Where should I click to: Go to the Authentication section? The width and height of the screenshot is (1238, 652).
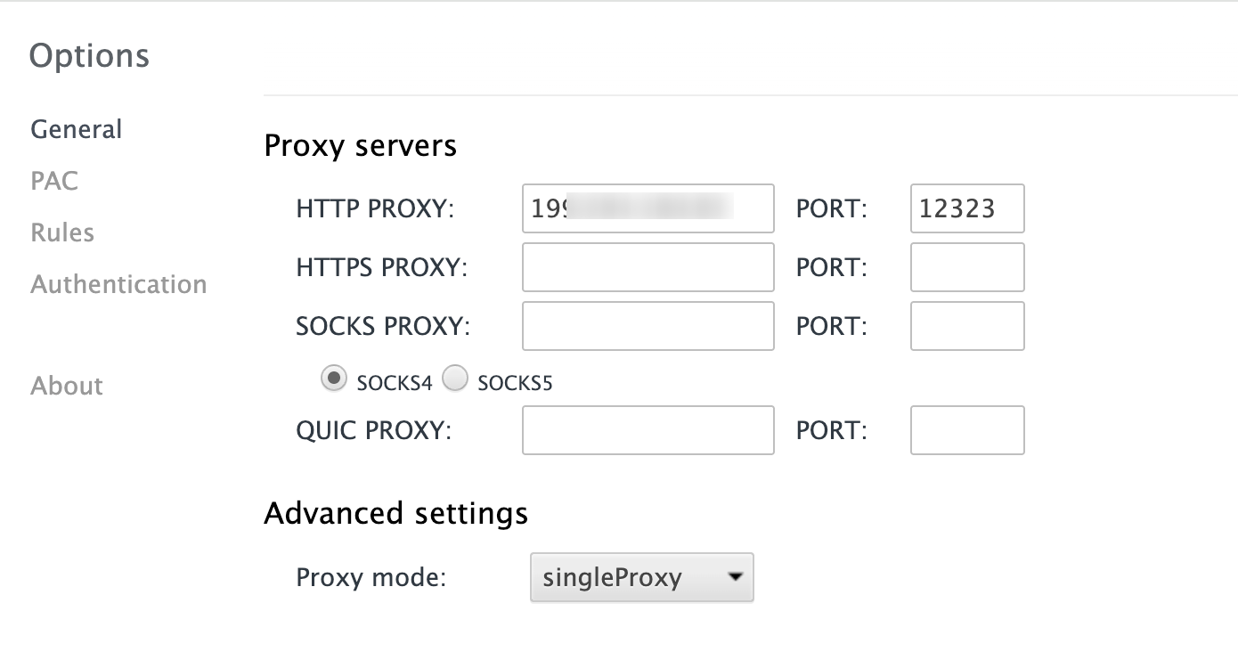[x=118, y=284]
